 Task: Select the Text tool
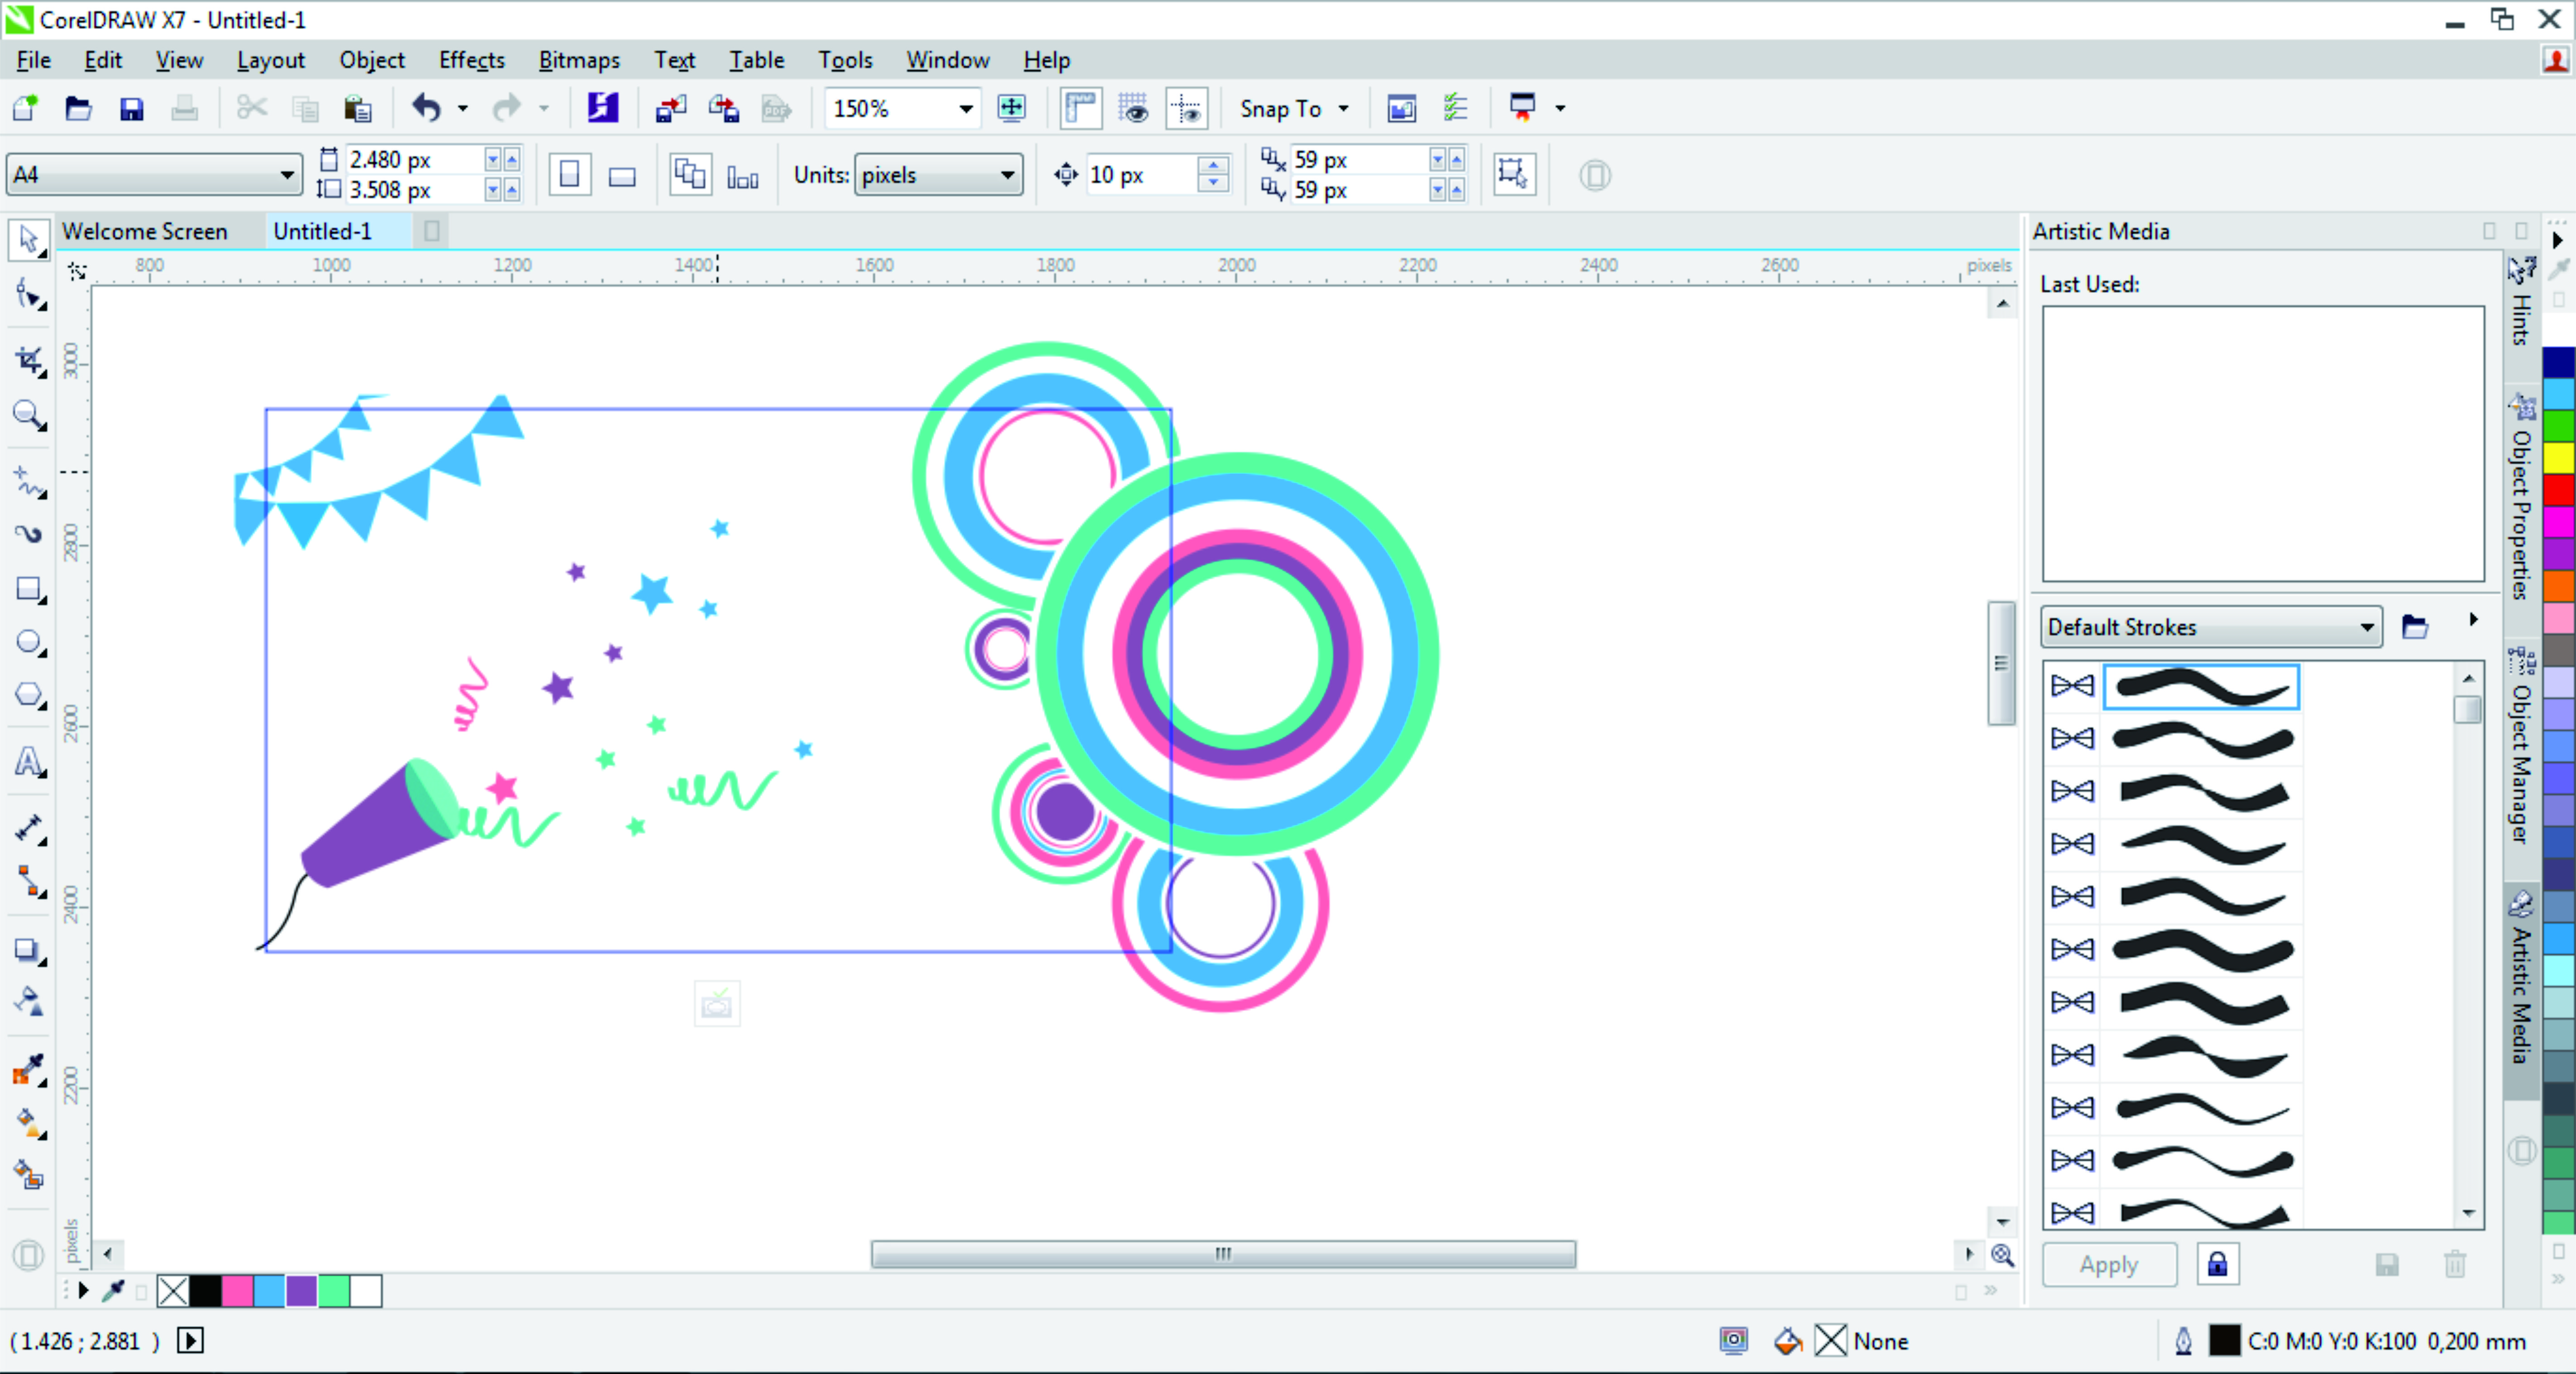pos(30,762)
